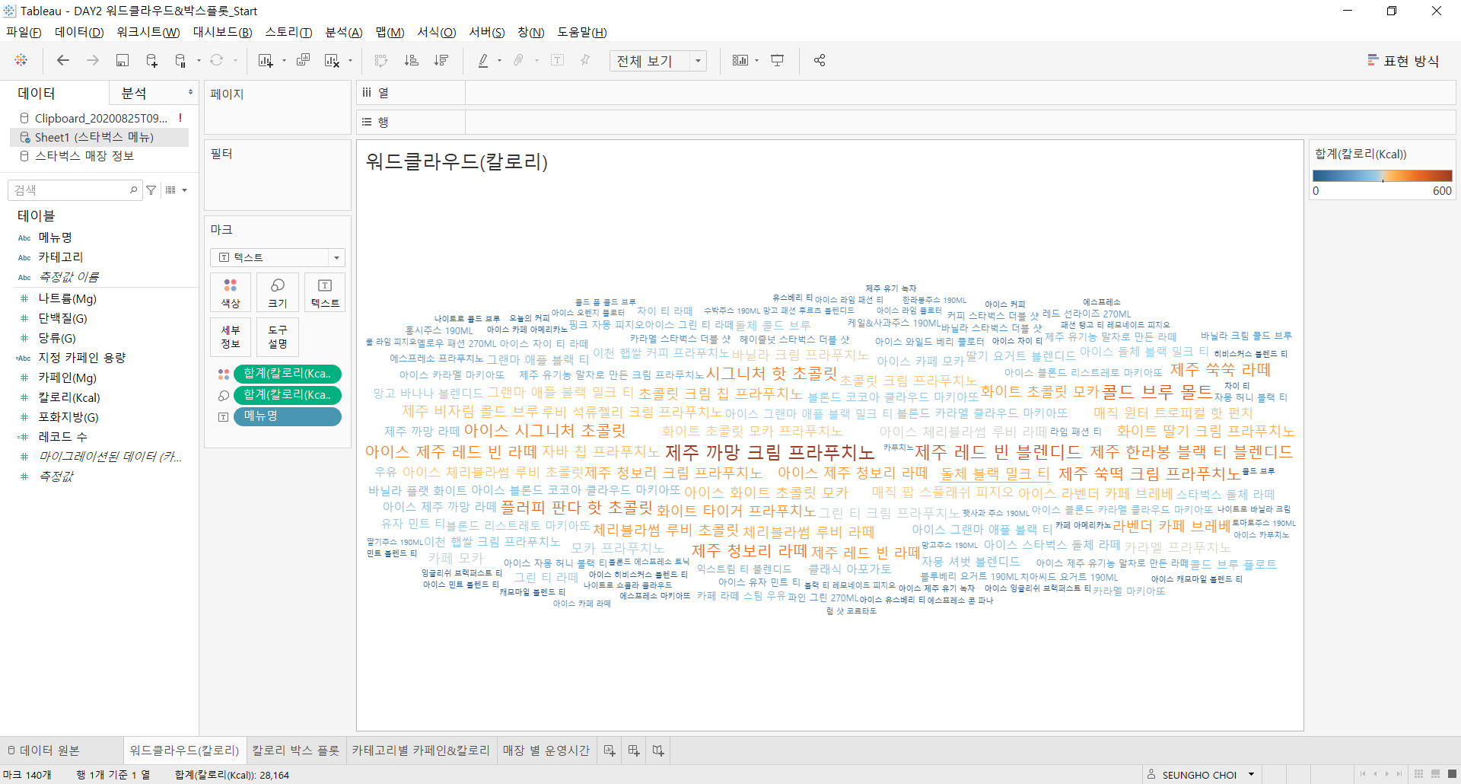Switch to 카테고리별 카페인&칼로리 sheet tab
This screenshot has height=784, width=1461.
[421, 751]
